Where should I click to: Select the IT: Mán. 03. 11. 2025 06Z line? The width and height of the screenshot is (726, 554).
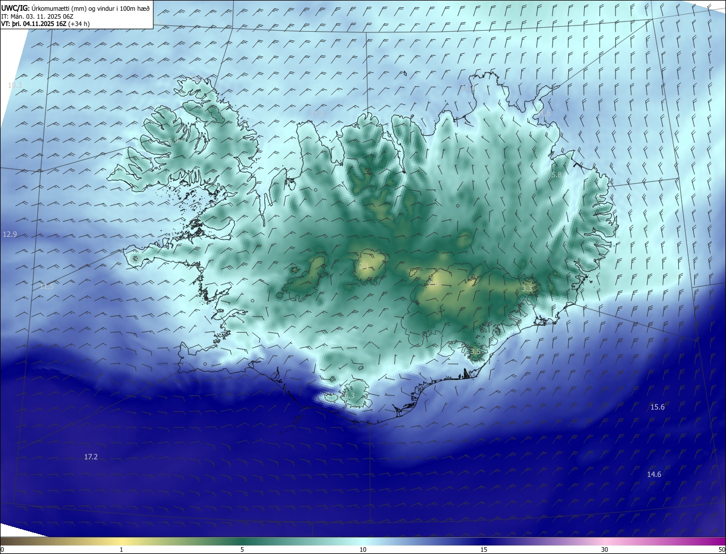[x=39, y=16]
